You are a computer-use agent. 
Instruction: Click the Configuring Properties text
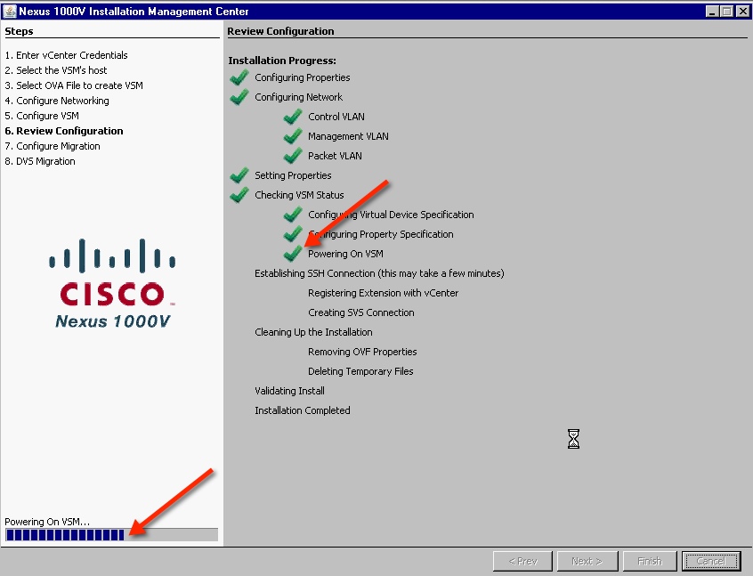pos(302,77)
